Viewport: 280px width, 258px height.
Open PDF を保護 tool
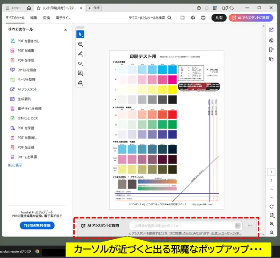22,128
